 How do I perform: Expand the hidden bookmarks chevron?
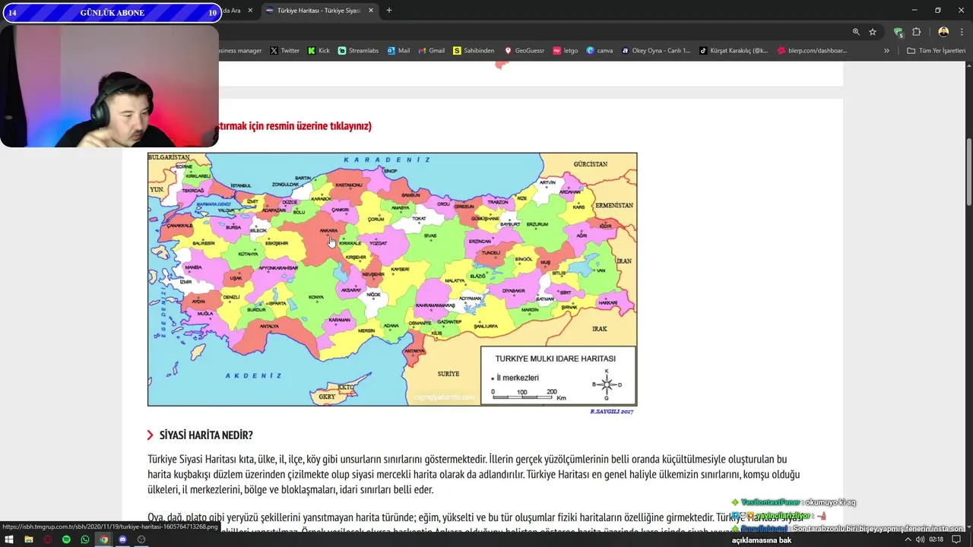[886, 51]
